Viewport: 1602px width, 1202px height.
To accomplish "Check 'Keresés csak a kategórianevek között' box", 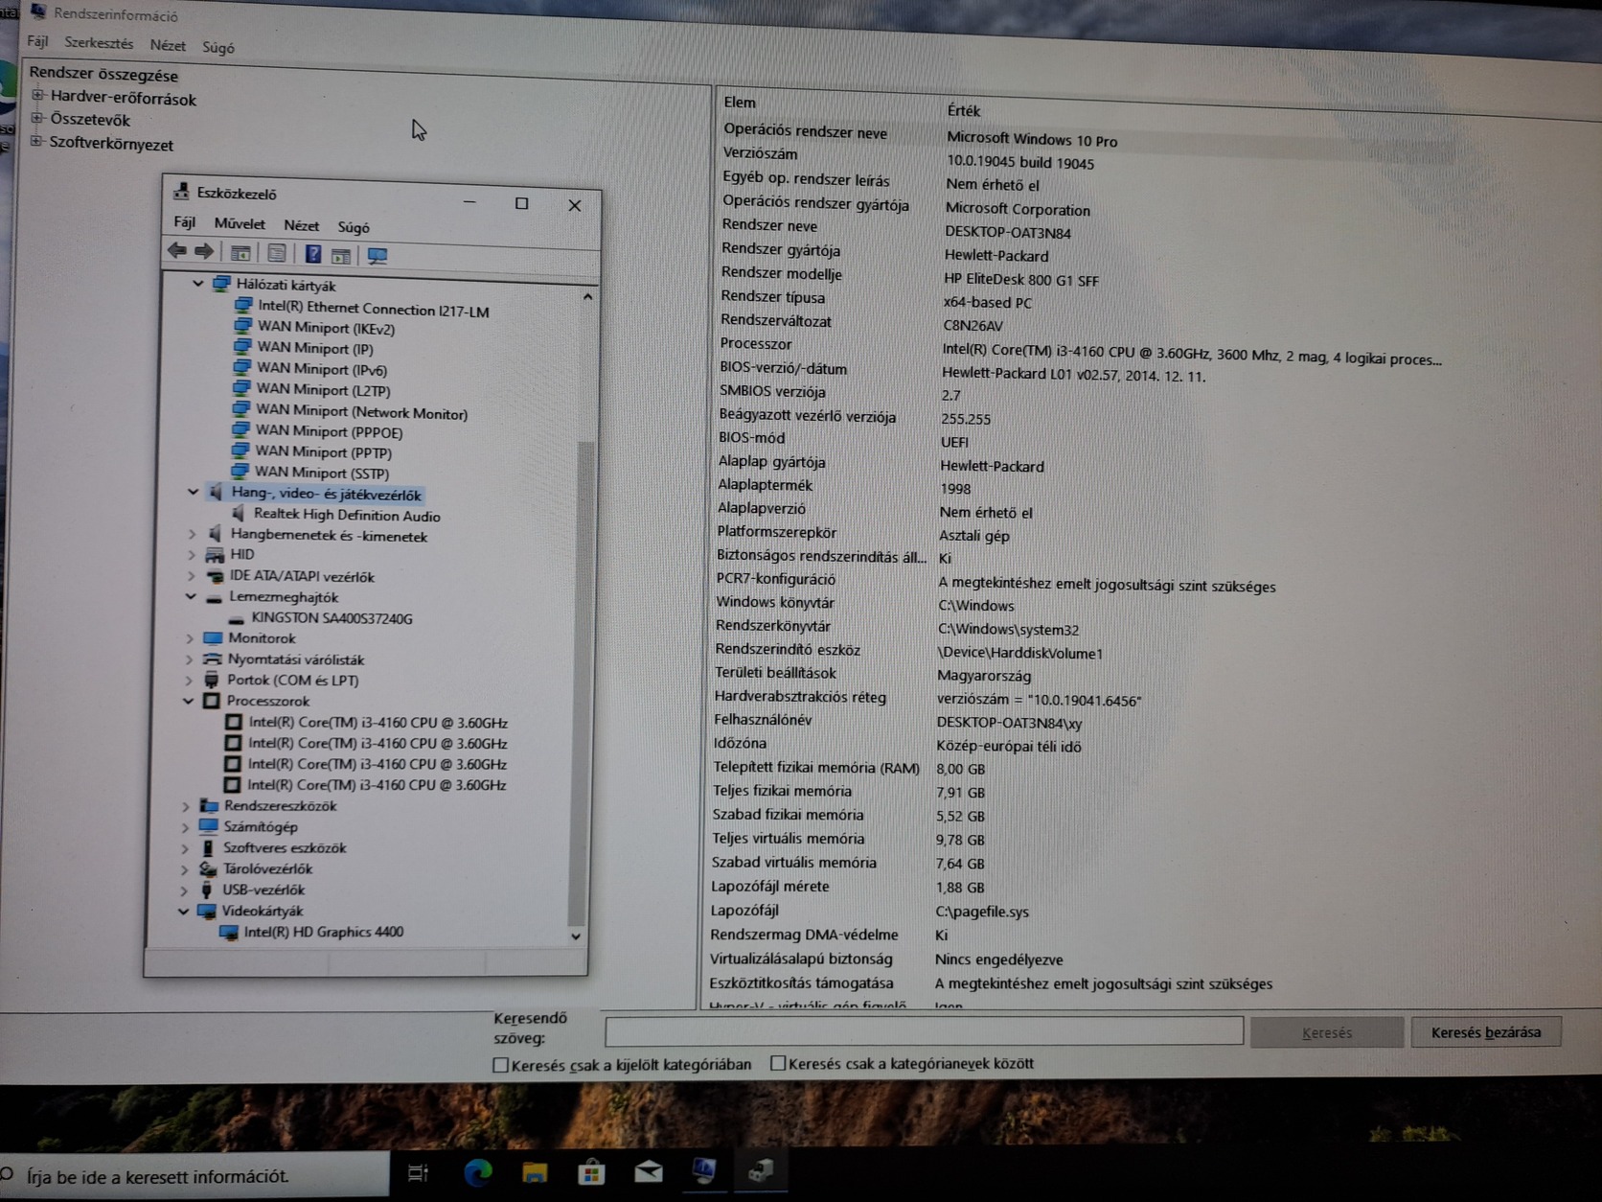I will [x=778, y=1063].
